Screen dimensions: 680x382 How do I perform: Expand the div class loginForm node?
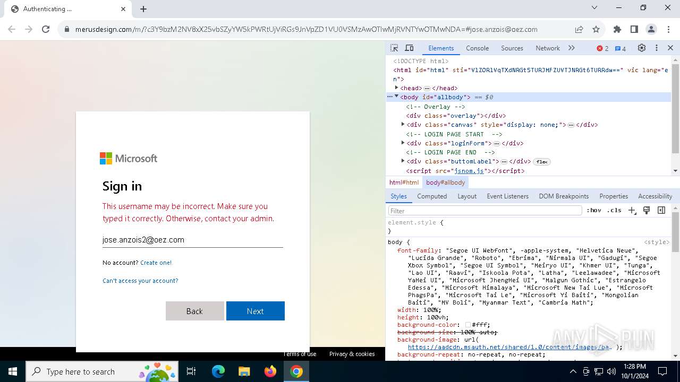(x=403, y=143)
